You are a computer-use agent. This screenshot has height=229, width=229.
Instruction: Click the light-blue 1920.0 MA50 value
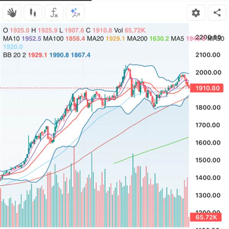13,47
